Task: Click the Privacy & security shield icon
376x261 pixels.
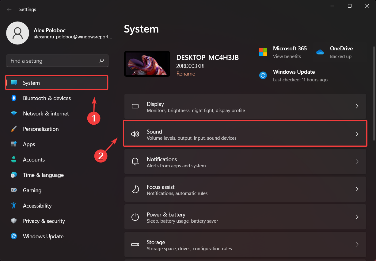Action: tap(14, 221)
